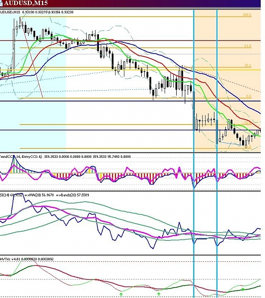
Task: Click the HVTrix v4.01 indicator label
Action: (x=10, y=259)
